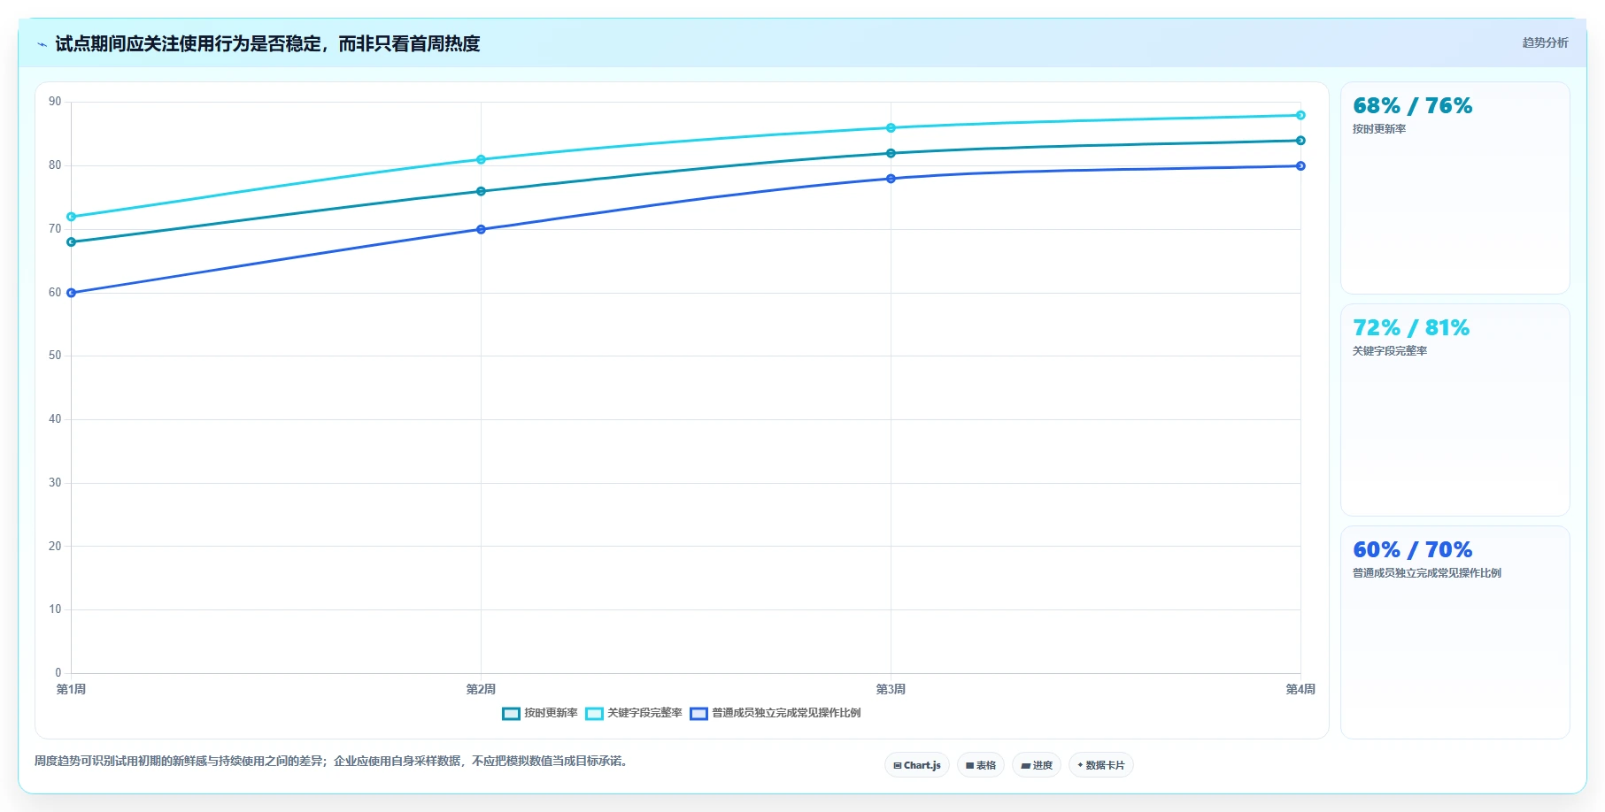Viewport: 1605px width, 812px height.
Task: Click the 60 y-axis label
Action: [x=55, y=293]
